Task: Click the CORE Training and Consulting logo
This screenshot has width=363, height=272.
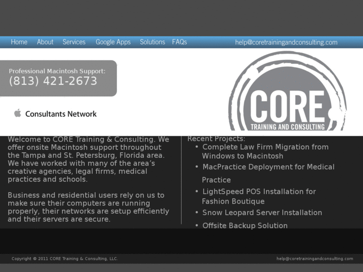Action: pyautogui.click(x=287, y=92)
